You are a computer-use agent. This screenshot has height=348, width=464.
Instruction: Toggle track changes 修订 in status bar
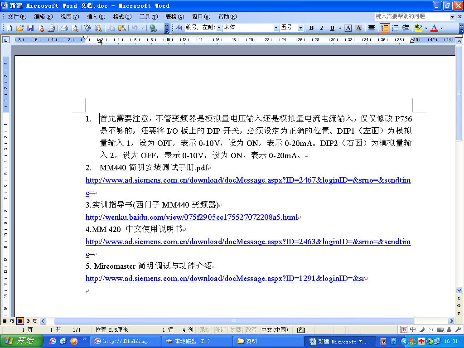[x=220, y=330]
